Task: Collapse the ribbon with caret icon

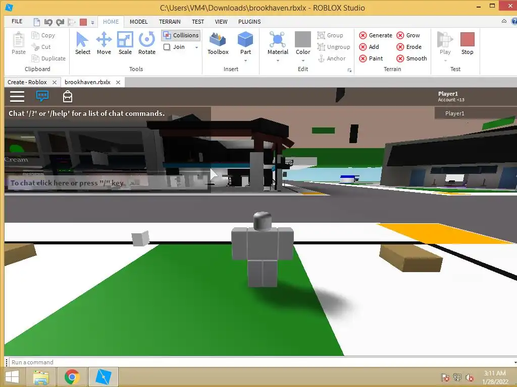Action: tap(504, 21)
